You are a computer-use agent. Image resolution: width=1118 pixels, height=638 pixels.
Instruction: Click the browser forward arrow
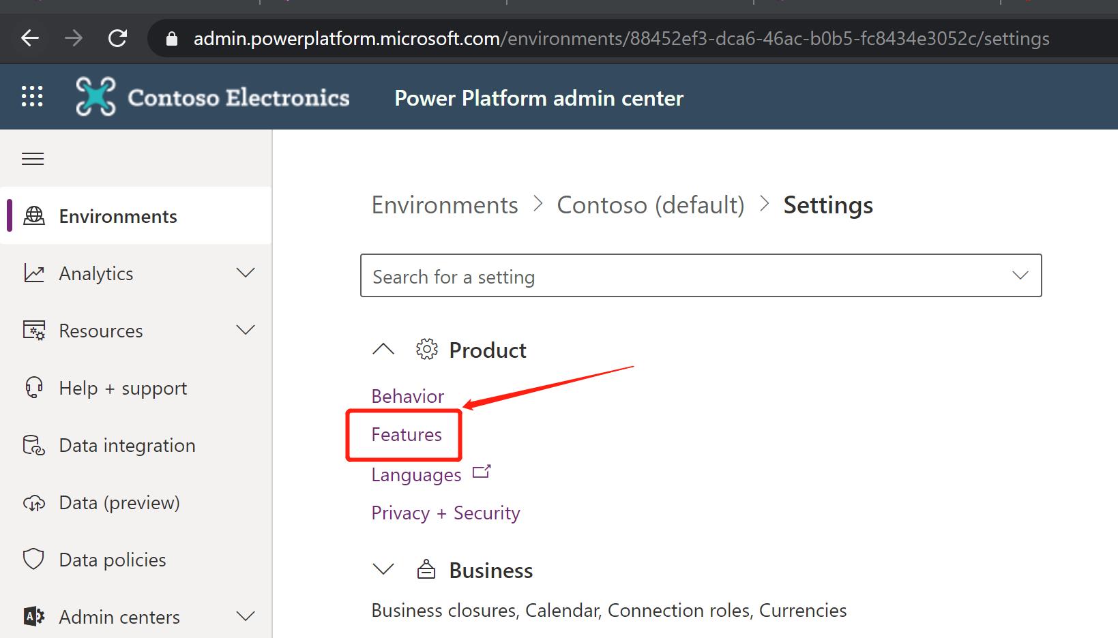(x=74, y=38)
